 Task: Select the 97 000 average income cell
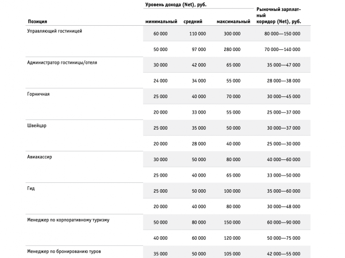tap(198, 50)
